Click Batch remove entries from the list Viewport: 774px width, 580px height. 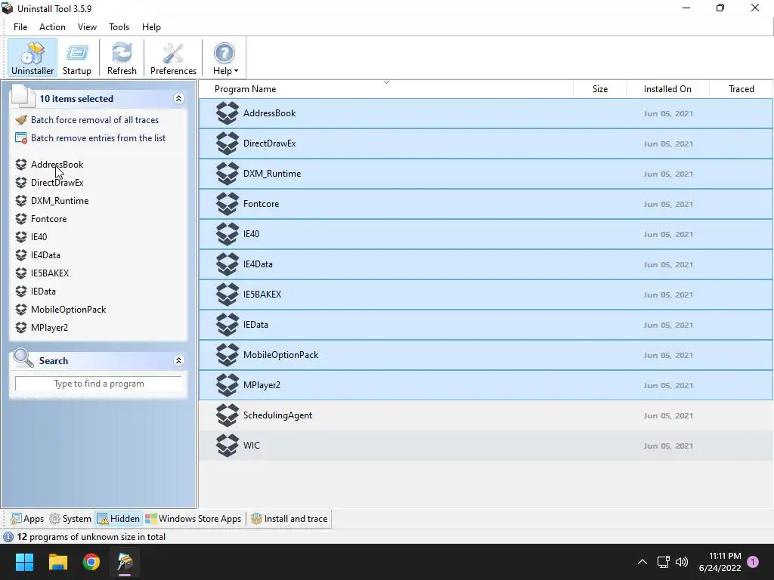click(98, 138)
